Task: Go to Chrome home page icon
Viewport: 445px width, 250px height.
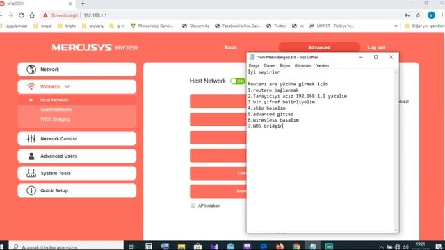Action: click(32, 15)
